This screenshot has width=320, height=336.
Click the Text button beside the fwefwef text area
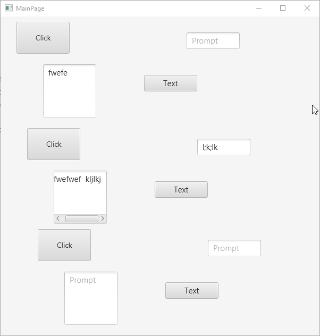pos(181,189)
